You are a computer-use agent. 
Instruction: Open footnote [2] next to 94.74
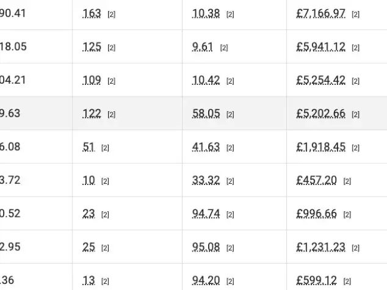coord(230,215)
